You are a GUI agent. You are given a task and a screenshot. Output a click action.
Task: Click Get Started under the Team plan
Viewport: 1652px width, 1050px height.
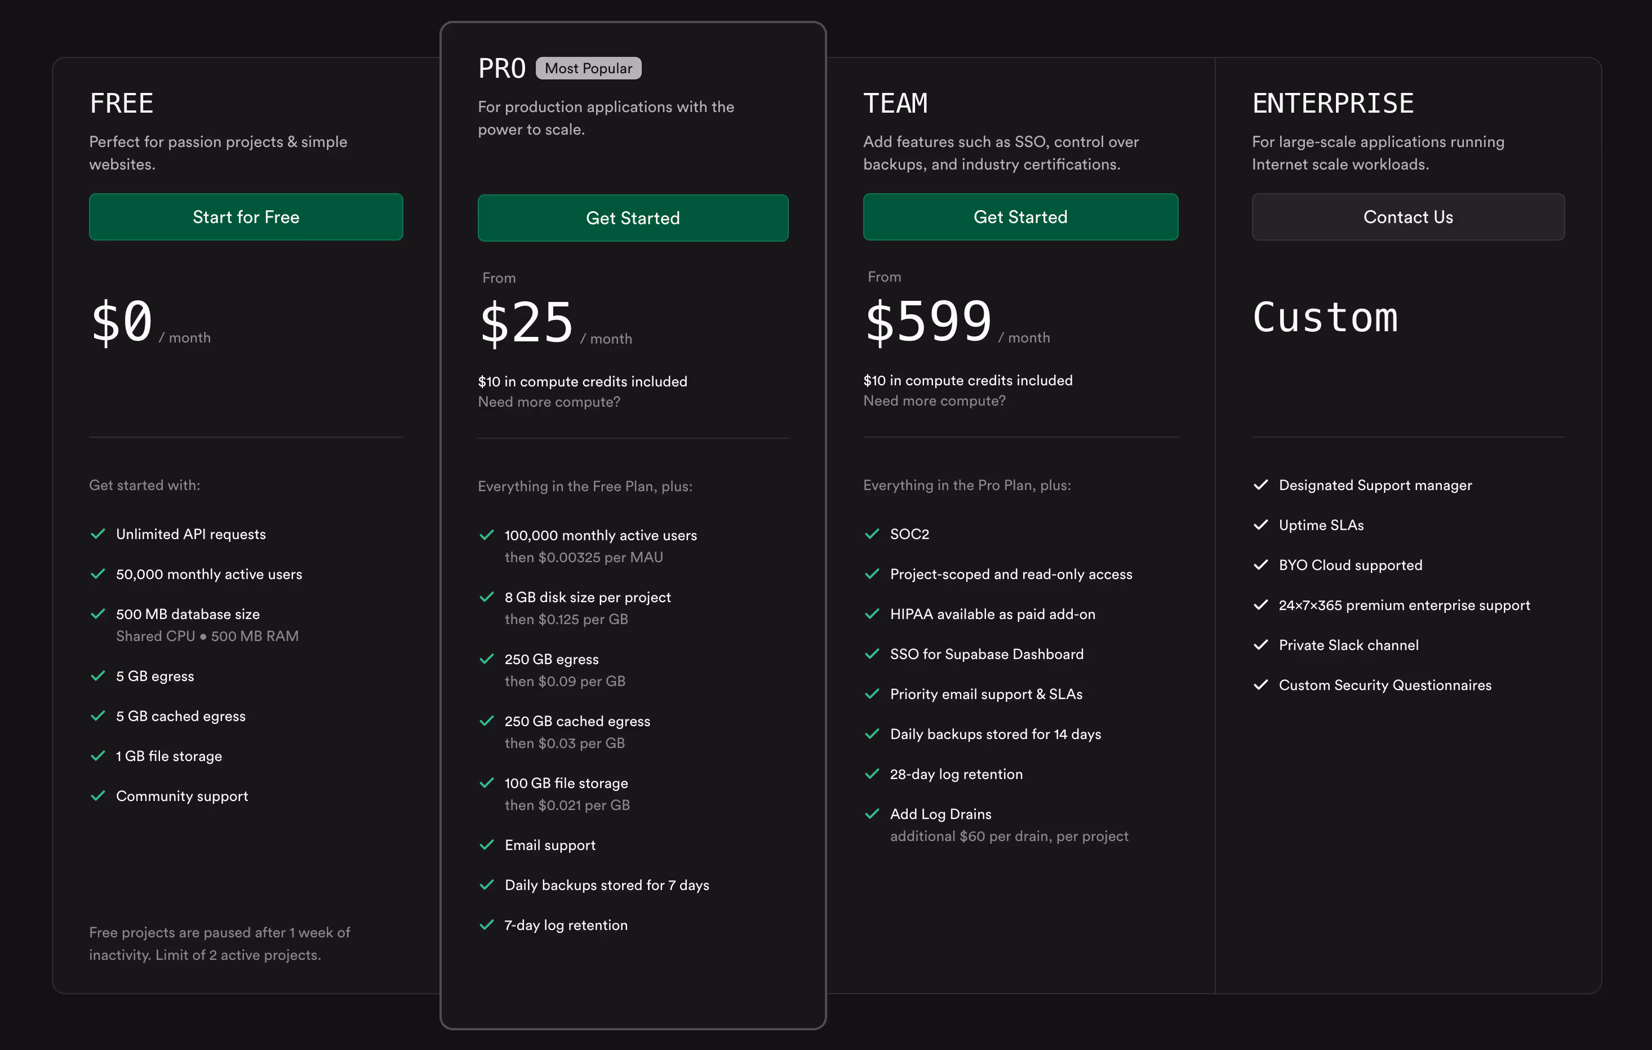pyautogui.click(x=1020, y=217)
